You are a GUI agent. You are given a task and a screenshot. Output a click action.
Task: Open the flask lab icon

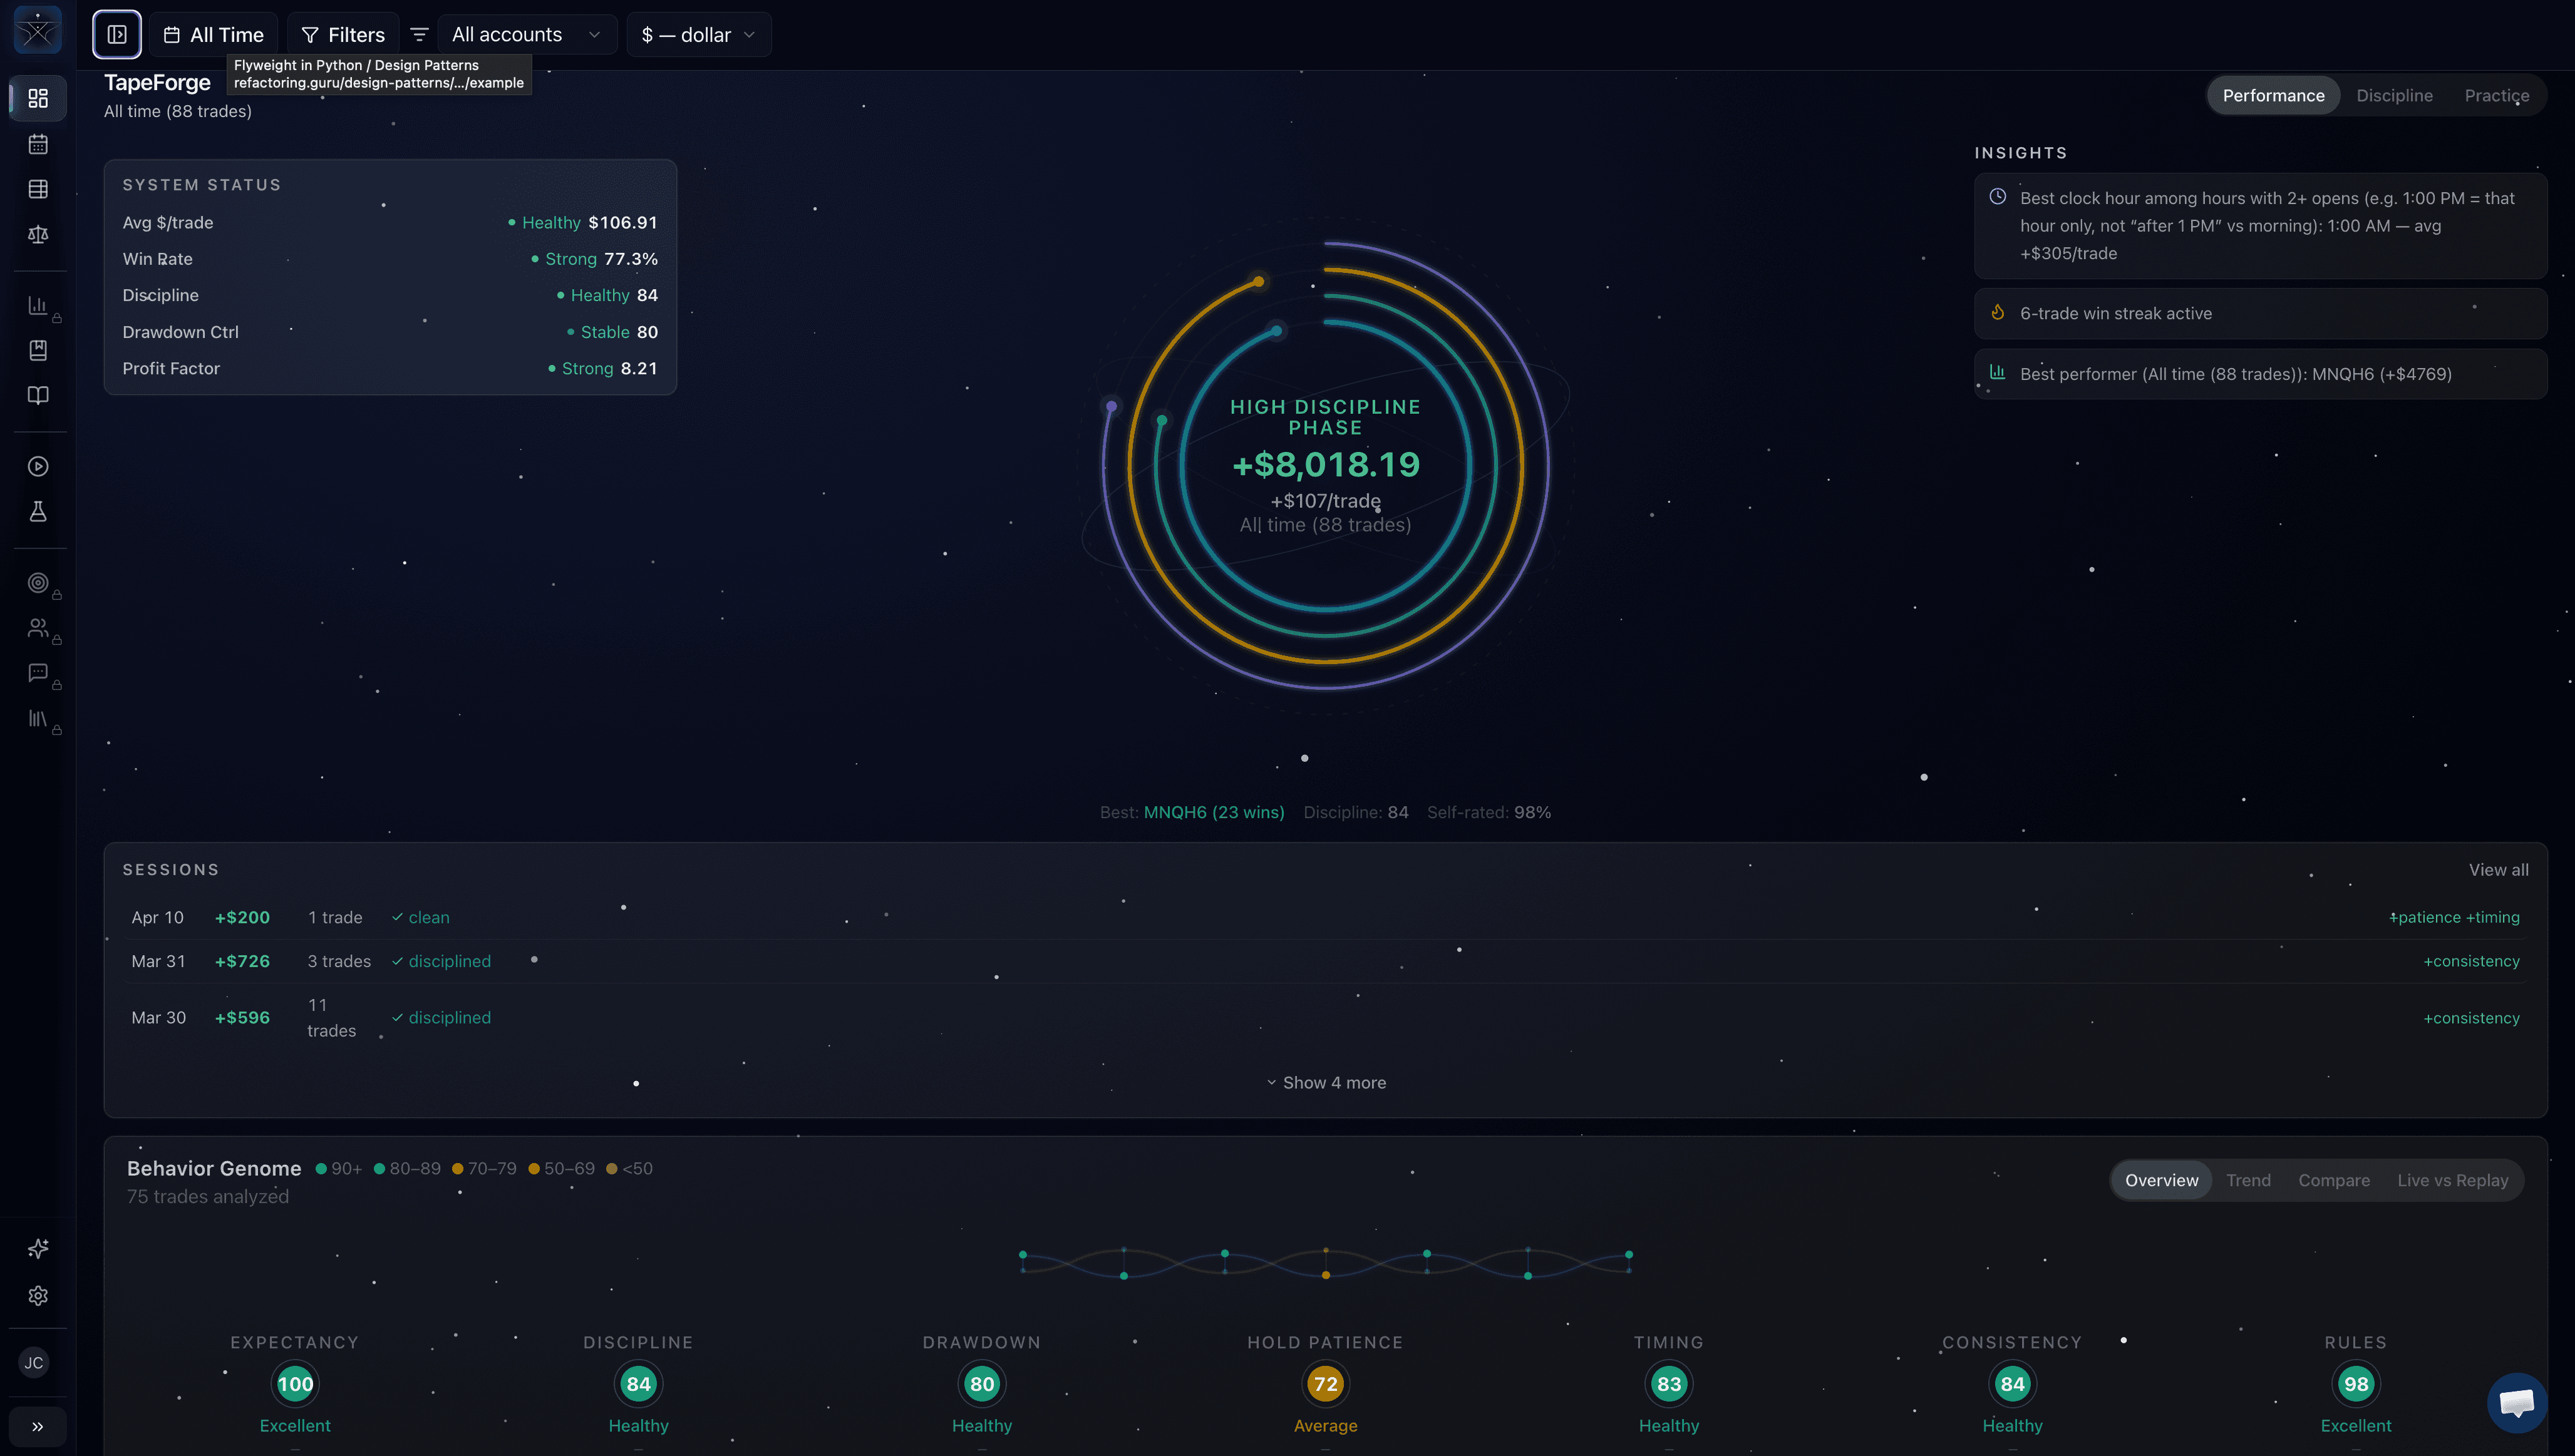38,512
